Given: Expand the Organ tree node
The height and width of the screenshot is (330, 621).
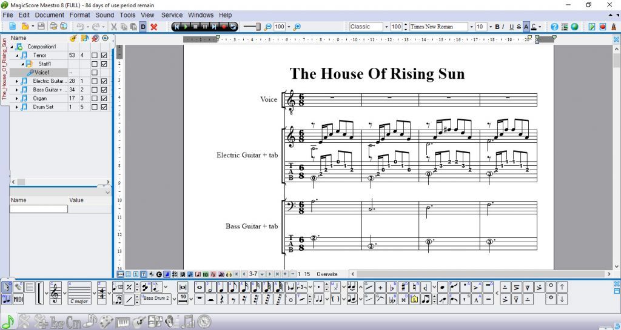Looking at the screenshot, I should click(x=16, y=99).
